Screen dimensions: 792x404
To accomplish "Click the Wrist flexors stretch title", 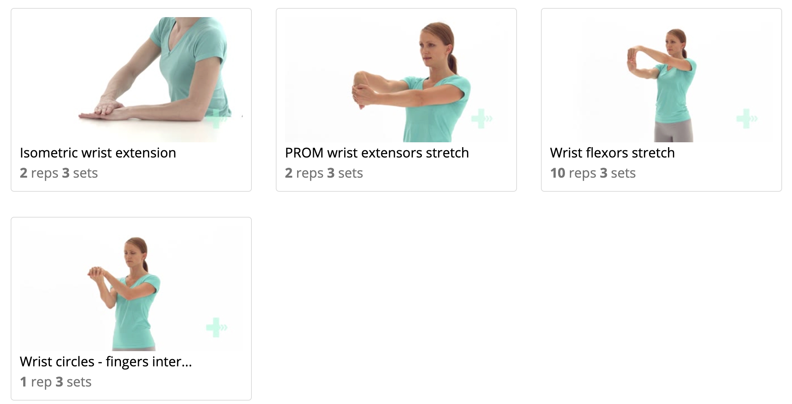I will (x=612, y=153).
